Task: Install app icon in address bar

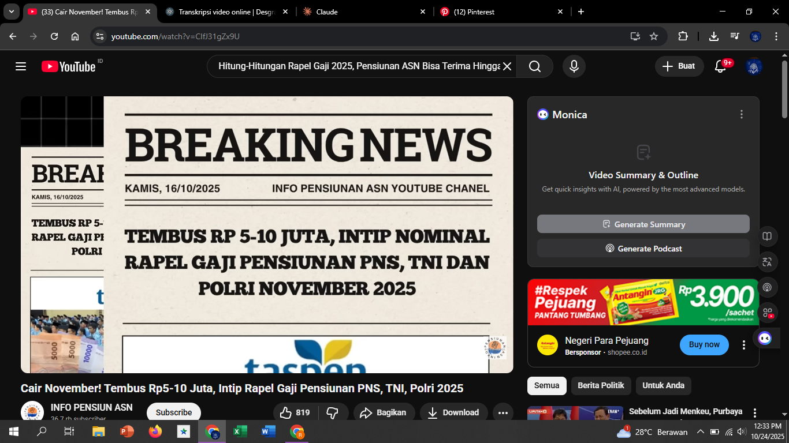Action: (x=635, y=36)
